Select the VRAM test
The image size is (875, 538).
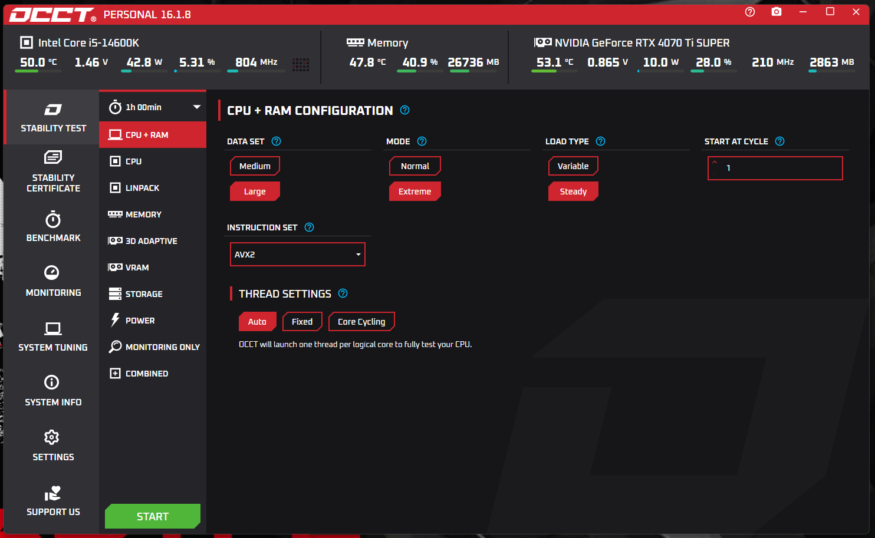(153, 268)
